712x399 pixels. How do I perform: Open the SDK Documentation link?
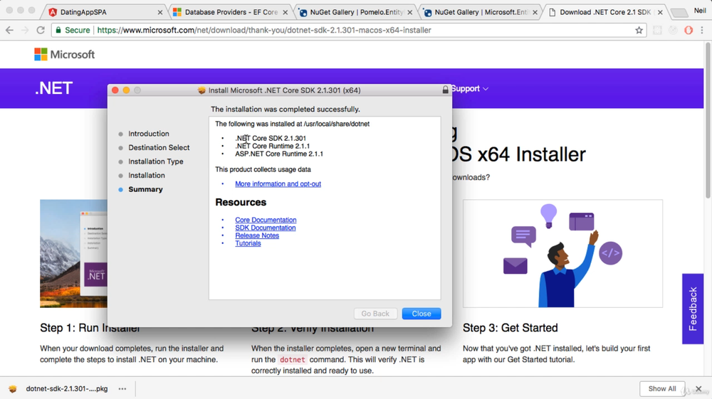click(x=265, y=228)
